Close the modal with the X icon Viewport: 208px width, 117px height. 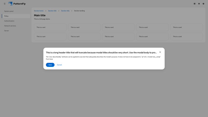(x=160, y=52)
